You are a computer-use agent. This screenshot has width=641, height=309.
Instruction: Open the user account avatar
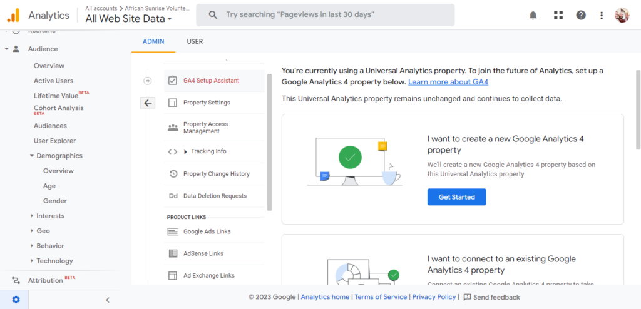point(622,15)
